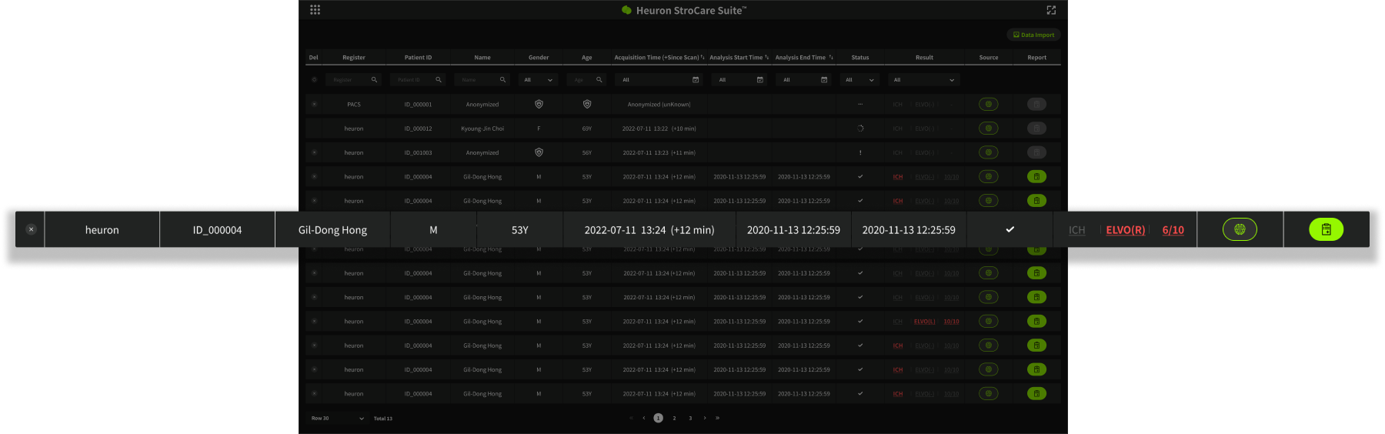Click gray report icon for Kyoung-Jin Choi
Screen dimensions: 1385x434
click(x=1036, y=129)
